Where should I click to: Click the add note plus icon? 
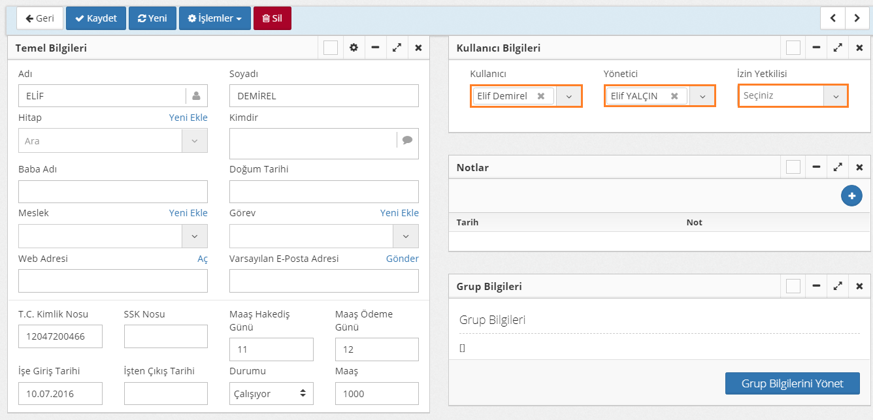(851, 196)
